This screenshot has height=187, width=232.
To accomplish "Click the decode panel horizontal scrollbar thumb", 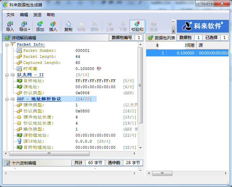I will pos(49,153).
